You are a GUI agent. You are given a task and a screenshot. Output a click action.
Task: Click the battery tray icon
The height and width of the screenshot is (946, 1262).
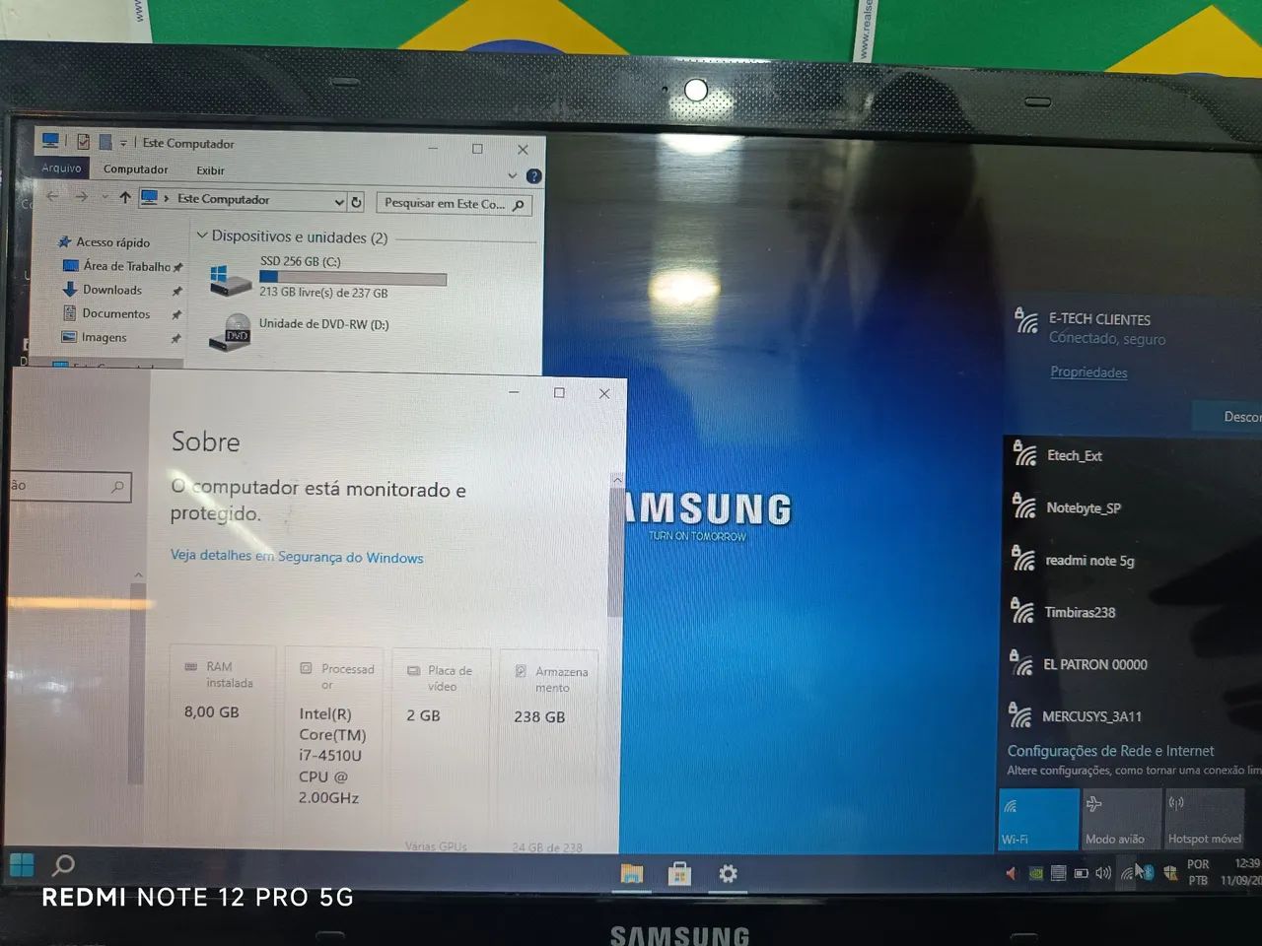pos(1081,873)
